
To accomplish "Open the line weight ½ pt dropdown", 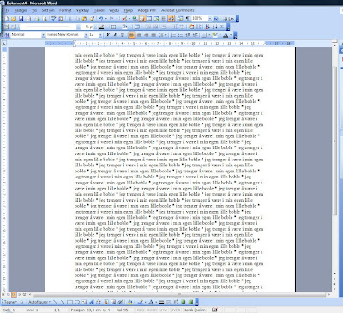I will tap(94, 27).
